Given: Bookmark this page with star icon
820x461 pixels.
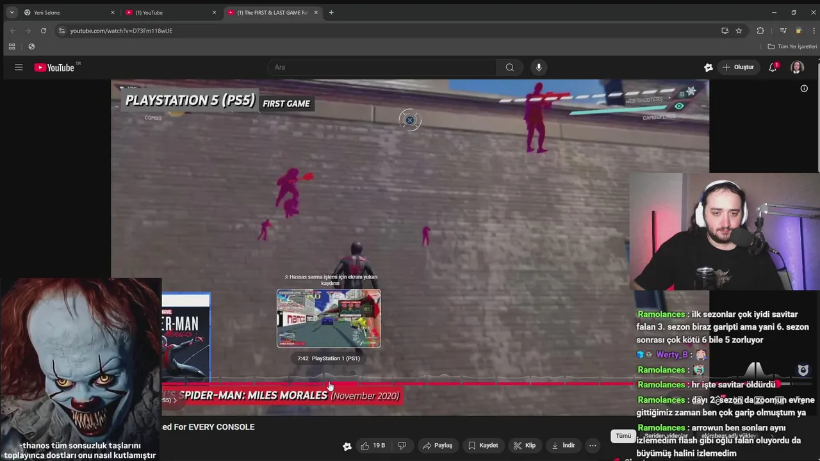Looking at the screenshot, I should pyautogui.click(x=739, y=30).
